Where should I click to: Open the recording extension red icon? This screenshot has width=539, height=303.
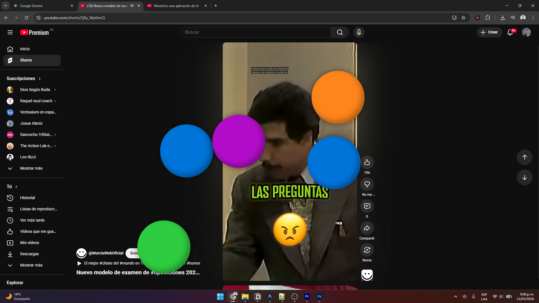tap(477, 18)
